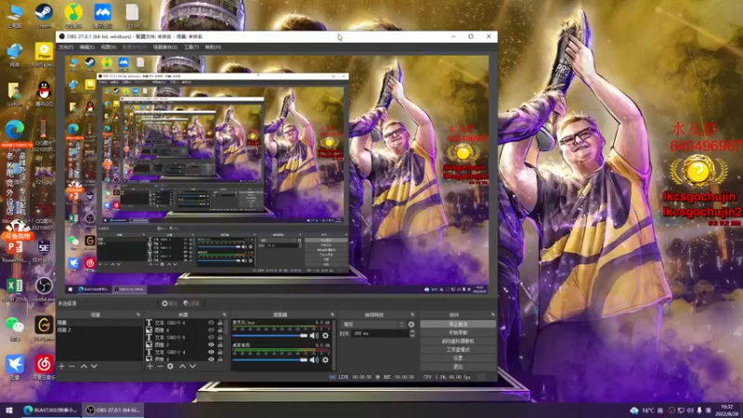Pop out the scenes dock panel icon

[138, 315]
